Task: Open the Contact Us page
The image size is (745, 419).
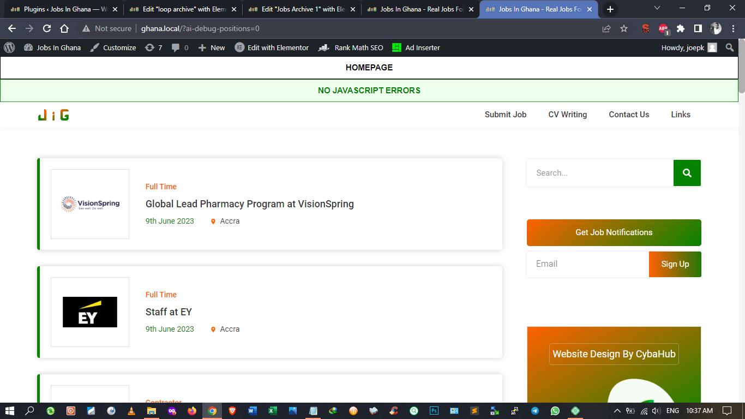Action: tap(629, 115)
